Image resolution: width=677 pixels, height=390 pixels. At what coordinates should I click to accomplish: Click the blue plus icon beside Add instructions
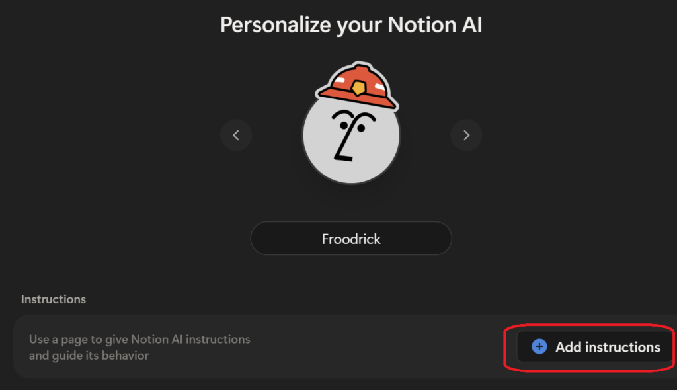539,346
